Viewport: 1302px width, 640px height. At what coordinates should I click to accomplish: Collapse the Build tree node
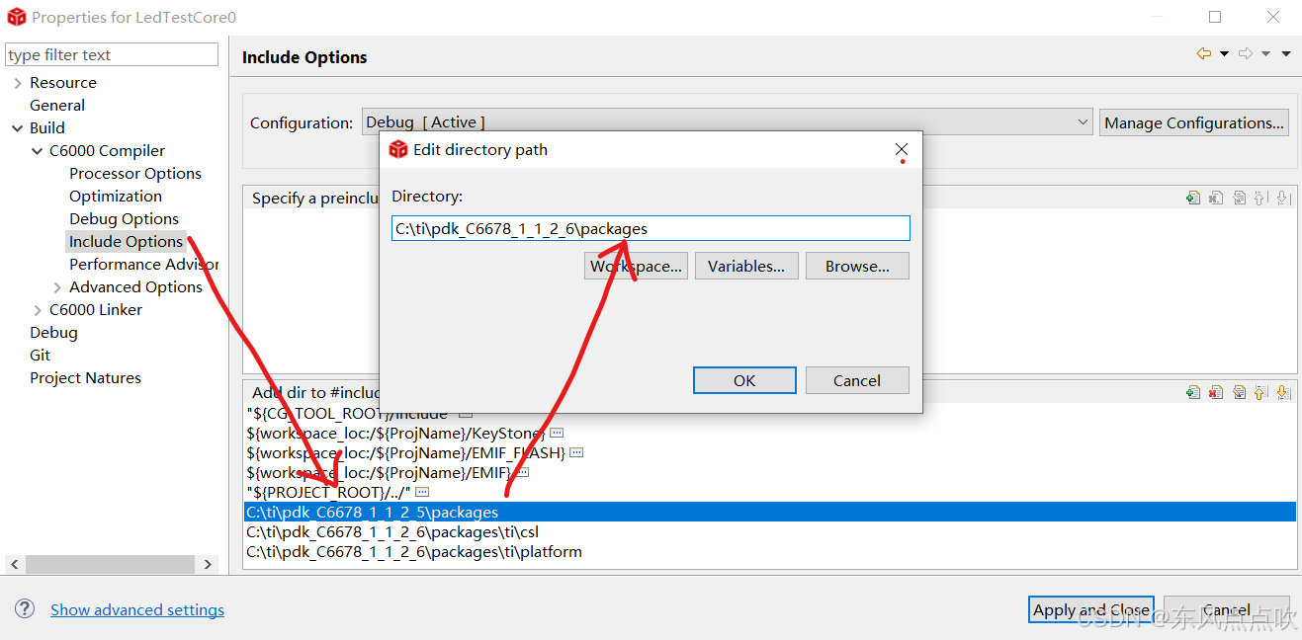tap(18, 128)
